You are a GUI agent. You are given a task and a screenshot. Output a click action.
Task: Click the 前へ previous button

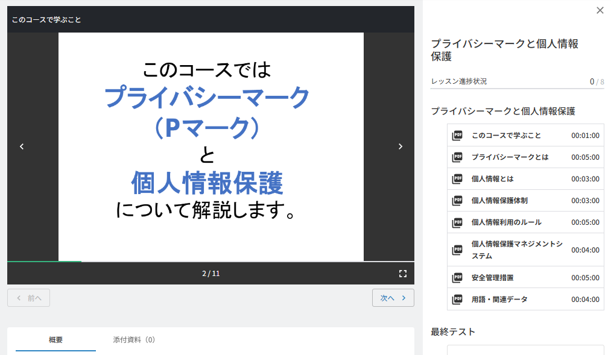tap(28, 298)
